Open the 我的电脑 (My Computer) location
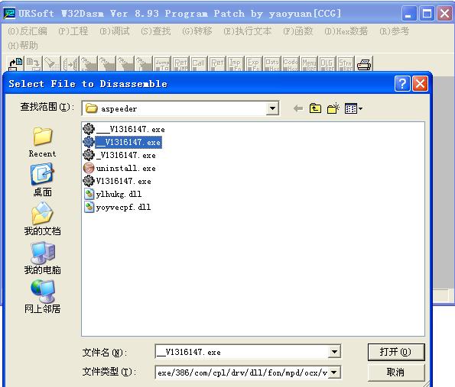 tap(42, 258)
